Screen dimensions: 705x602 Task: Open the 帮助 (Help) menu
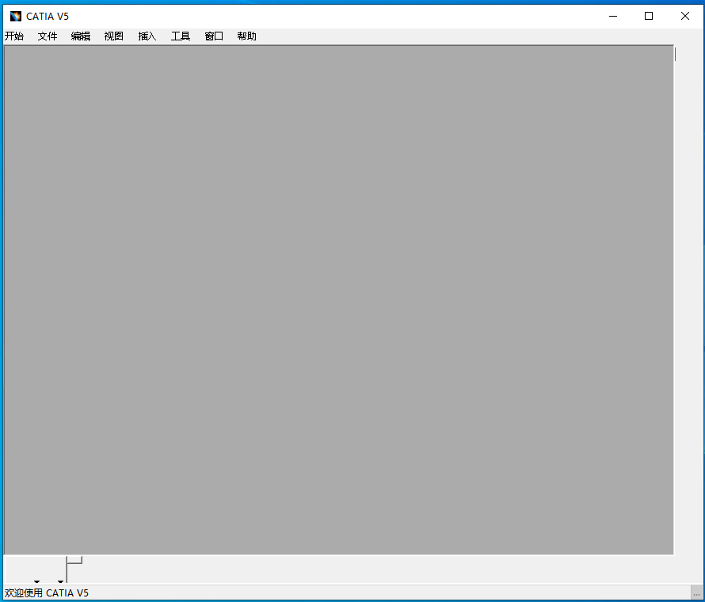(246, 36)
